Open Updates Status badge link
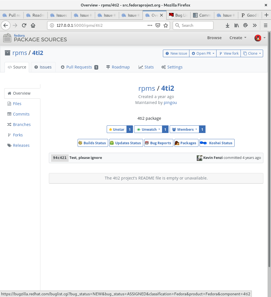The image size is (271, 297). pos(126,143)
